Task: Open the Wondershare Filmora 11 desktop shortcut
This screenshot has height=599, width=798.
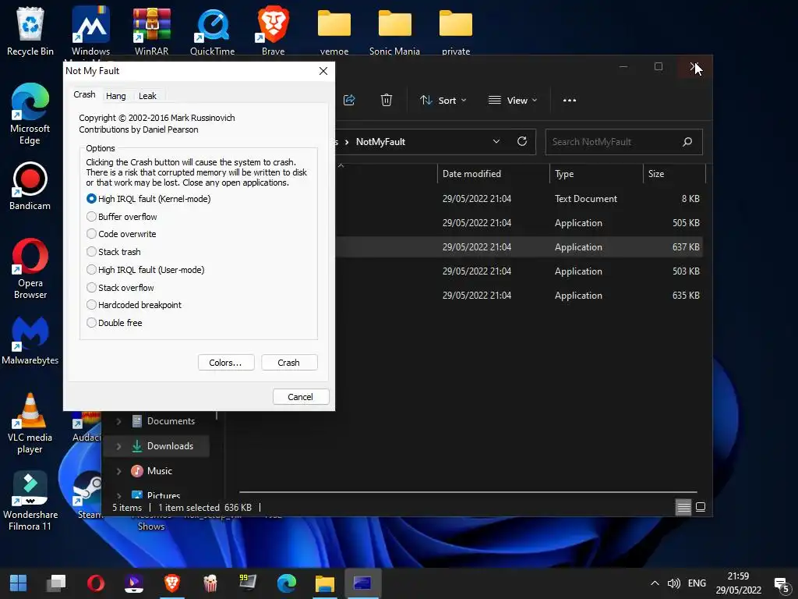Action: [30, 500]
